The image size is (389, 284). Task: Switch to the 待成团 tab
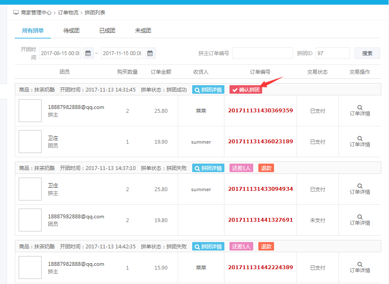pos(71,31)
